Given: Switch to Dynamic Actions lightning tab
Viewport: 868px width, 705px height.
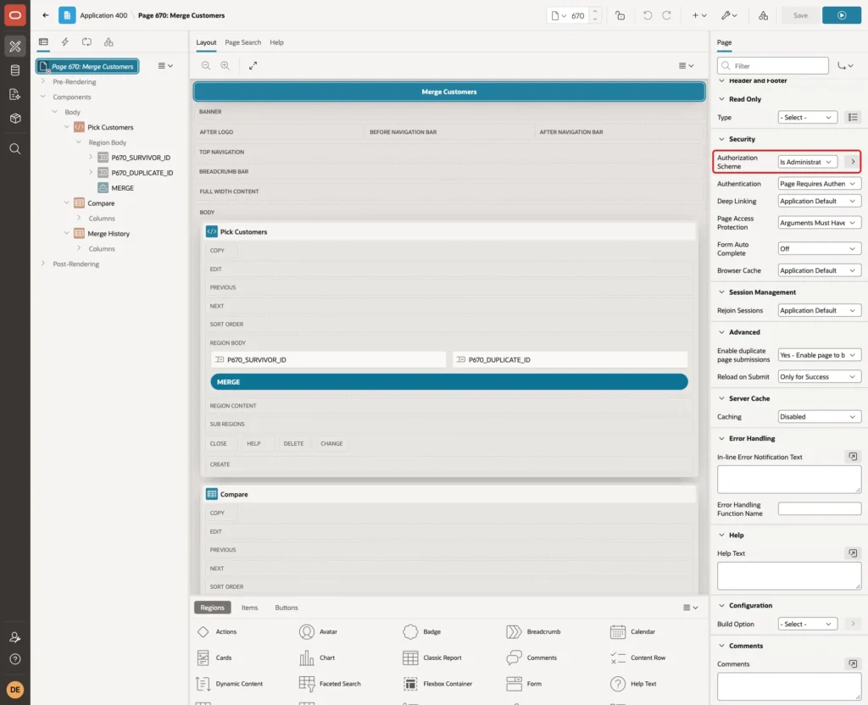Looking at the screenshot, I should coord(64,42).
